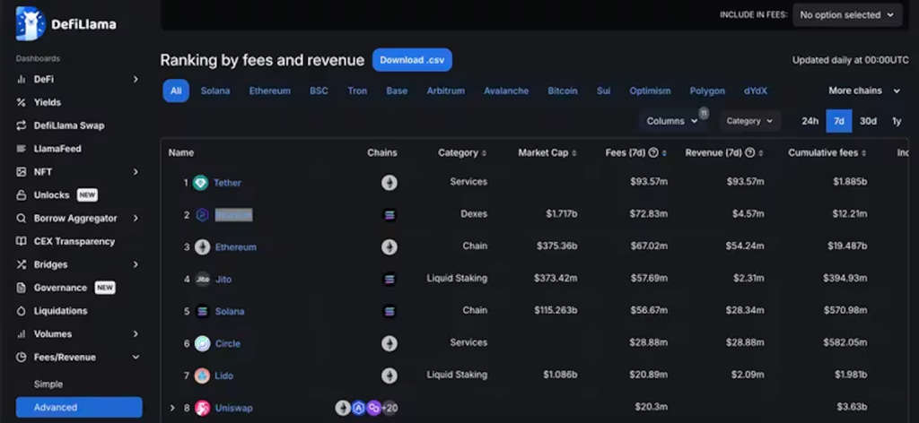Click the Fees (7d) help question icon
The image size is (919, 423).
pyautogui.click(x=653, y=152)
